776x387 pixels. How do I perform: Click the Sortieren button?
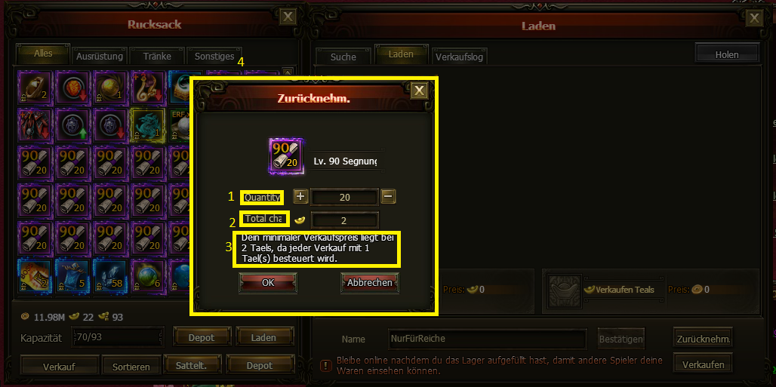click(131, 367)
